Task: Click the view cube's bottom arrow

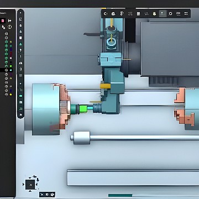Action: [30, 191]
